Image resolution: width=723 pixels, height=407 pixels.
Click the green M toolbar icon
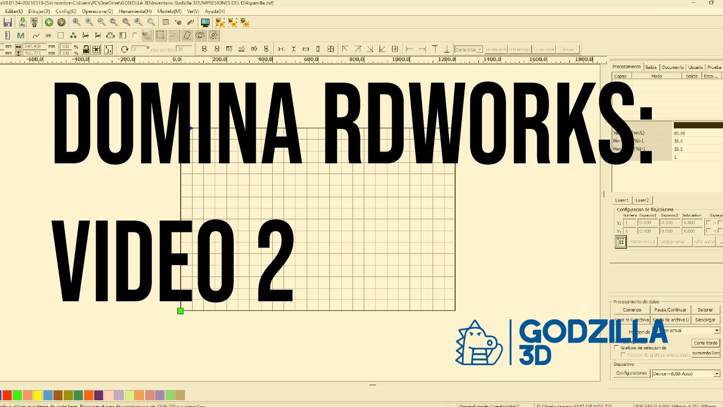click(21, 36)
